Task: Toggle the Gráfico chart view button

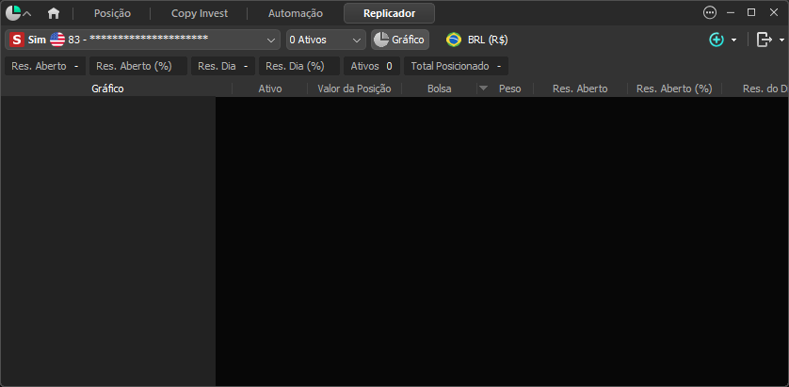Action: (x=400, y=40)
